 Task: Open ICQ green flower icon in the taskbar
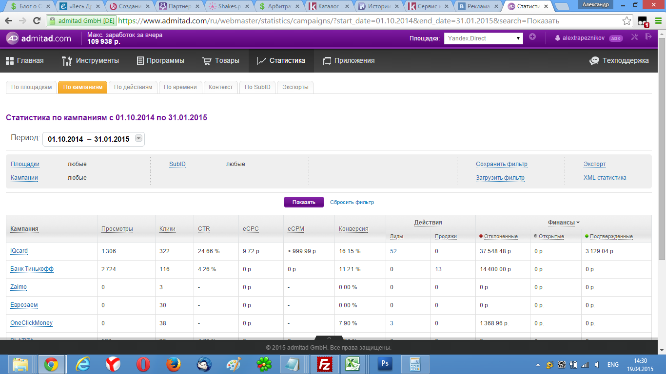tap(264, 364)
